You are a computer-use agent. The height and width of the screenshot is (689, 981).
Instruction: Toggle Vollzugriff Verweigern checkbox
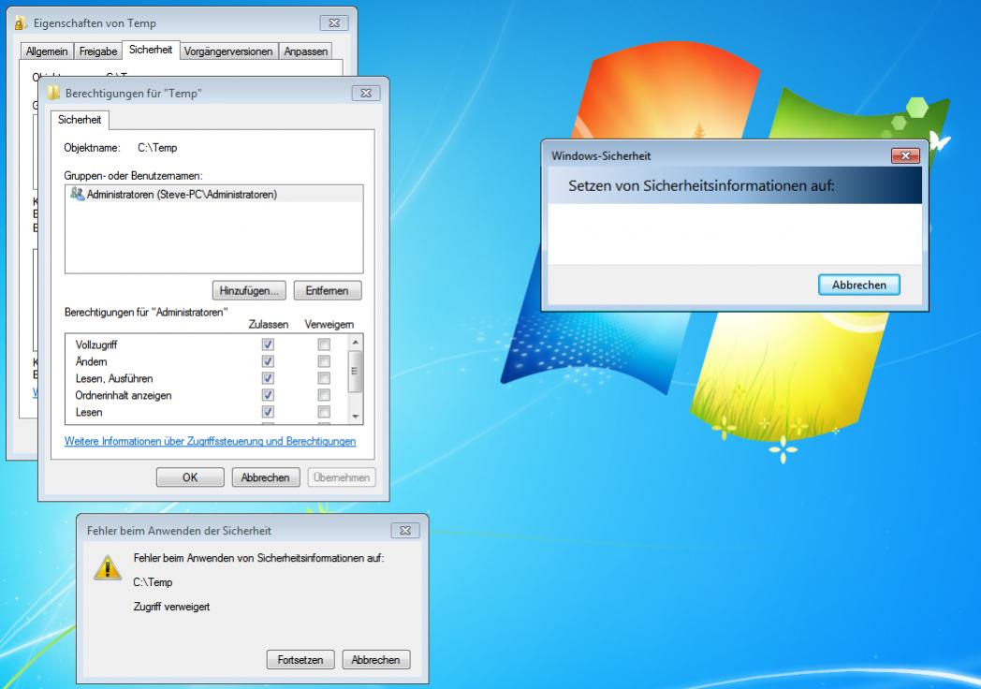pos(324,344)
